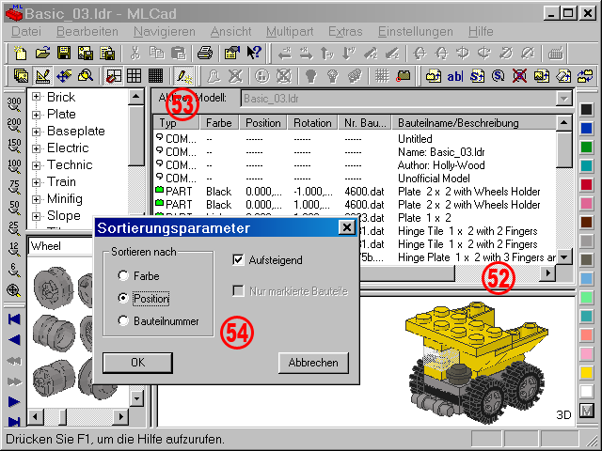This screenshot has height=451, width=602.
Task: Click the Wheel part group field
Action: (x=60, y=246)
